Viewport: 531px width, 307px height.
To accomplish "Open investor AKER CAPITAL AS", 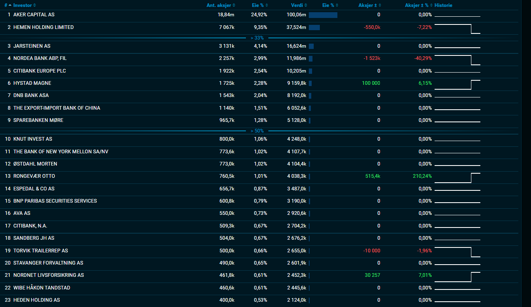I will click(x=34, y=15).
